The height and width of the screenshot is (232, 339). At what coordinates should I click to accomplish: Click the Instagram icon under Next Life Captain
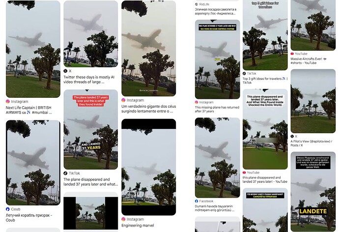pos(8,101)
